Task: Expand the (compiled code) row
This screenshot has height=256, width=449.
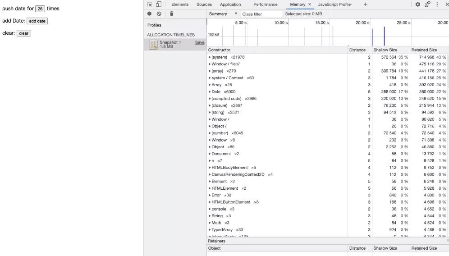Action: 210,99
